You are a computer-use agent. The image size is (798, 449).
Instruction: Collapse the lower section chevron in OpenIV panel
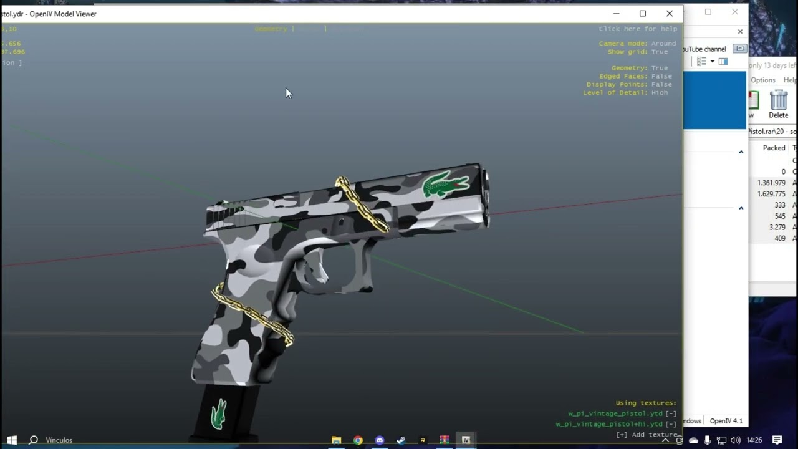pos(741,208)
